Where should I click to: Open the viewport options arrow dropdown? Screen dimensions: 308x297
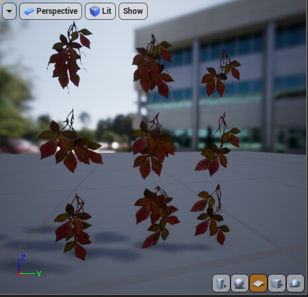tap(9, 11)
